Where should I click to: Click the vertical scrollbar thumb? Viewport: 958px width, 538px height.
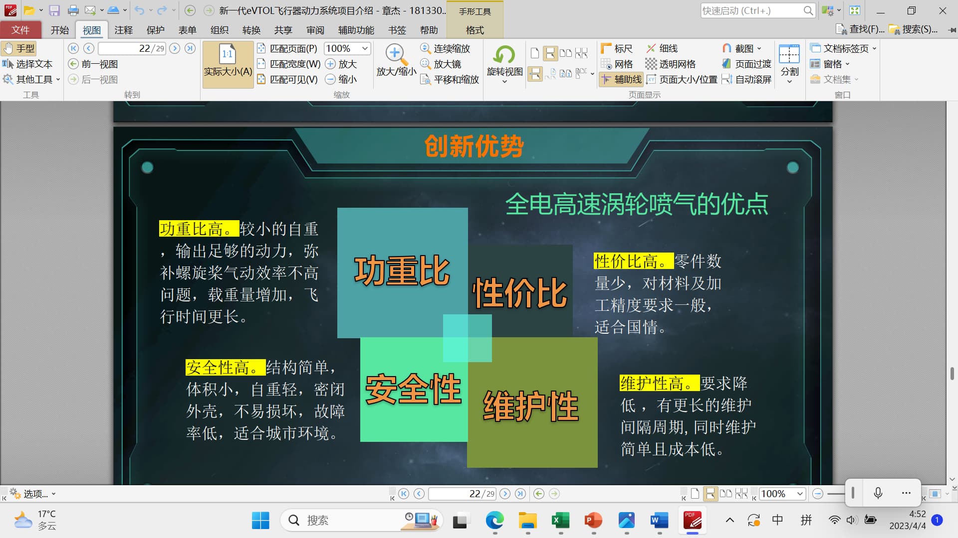[x=952, y=374]
